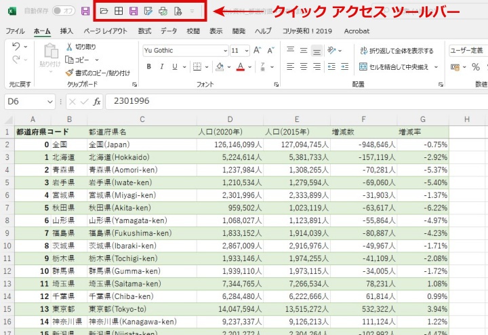Open the クリップボード dialog launcher
Image resolution: width=488 pixels, height=335 pixels.
click(134, 84)
